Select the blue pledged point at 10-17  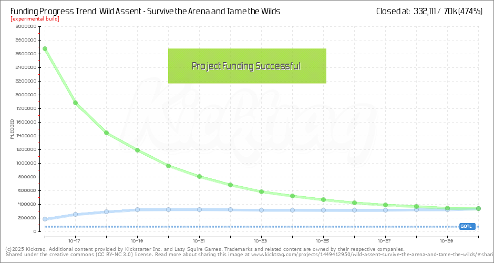76,214
